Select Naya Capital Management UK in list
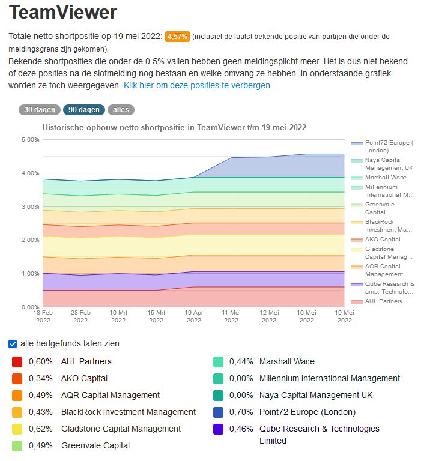427x461 pixels. (x=316, y=396)
